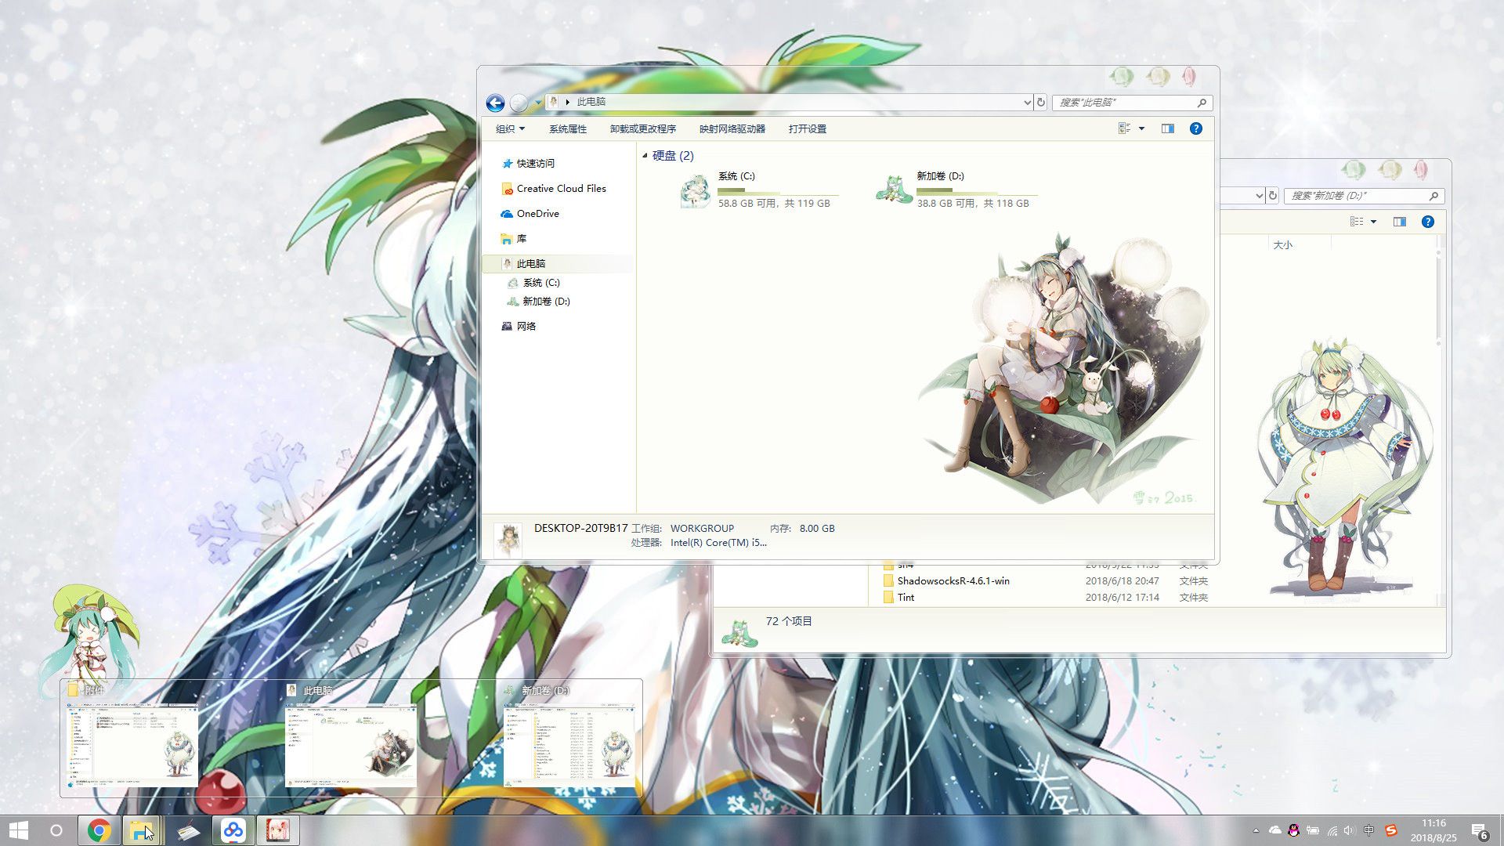
Task: Click 系统属性 in the command bar
Action: (567, 128)
